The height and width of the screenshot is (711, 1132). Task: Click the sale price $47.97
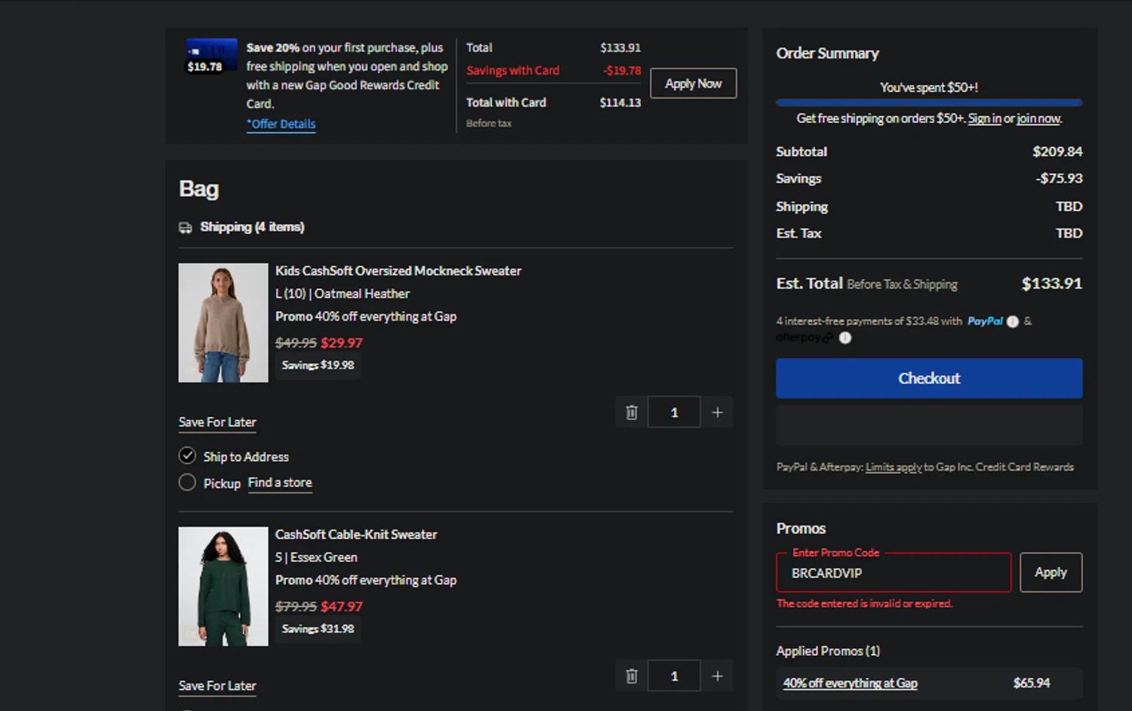pyautogui.click(x=342, y=607)
